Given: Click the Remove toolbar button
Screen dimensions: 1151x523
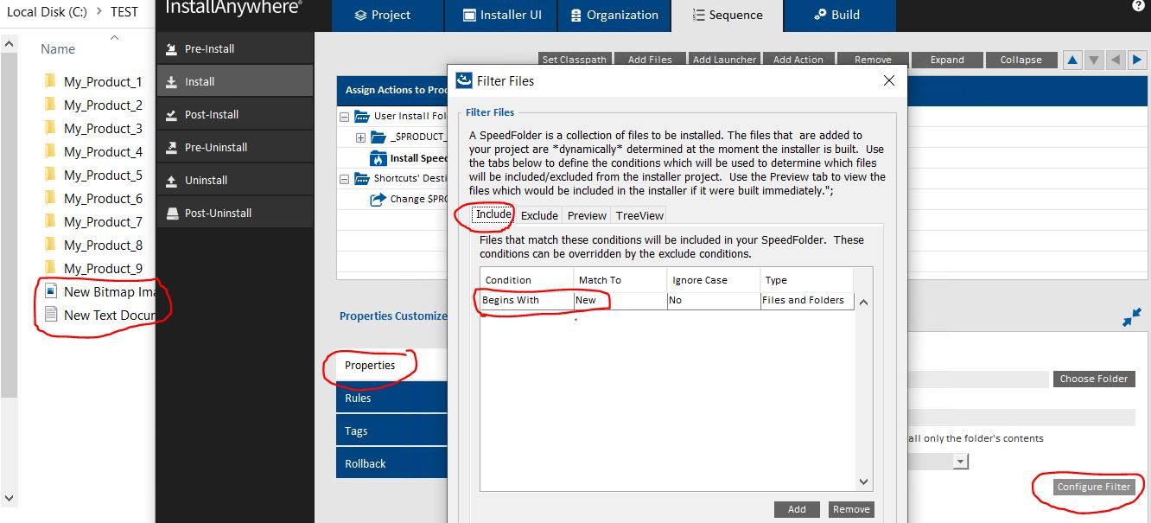Looking at the screenshot, I should 873,60.
